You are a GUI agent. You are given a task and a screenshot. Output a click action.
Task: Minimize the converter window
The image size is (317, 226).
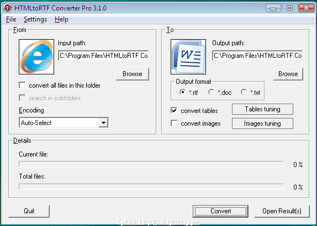pos(273,8)
